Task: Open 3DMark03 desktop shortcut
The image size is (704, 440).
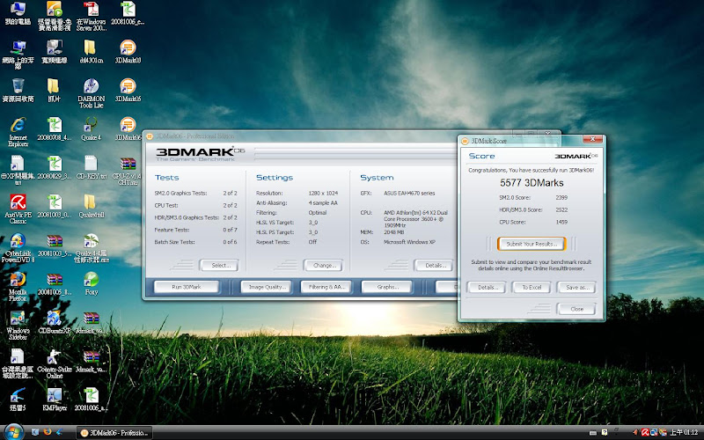Action: [x=128, y=48]
